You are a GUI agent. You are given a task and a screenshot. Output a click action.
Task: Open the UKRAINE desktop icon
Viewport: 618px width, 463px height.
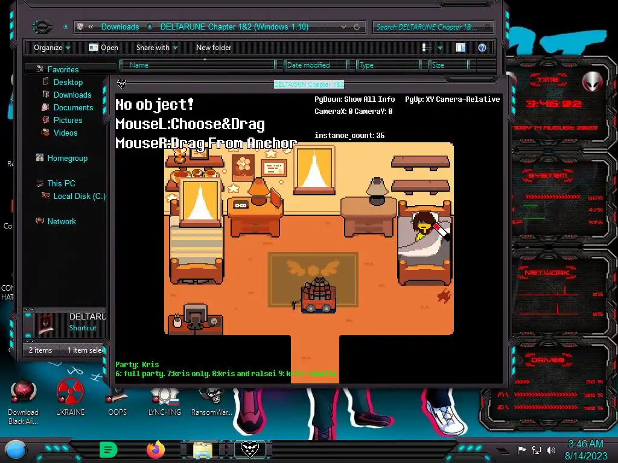click(x=70, y=398)
